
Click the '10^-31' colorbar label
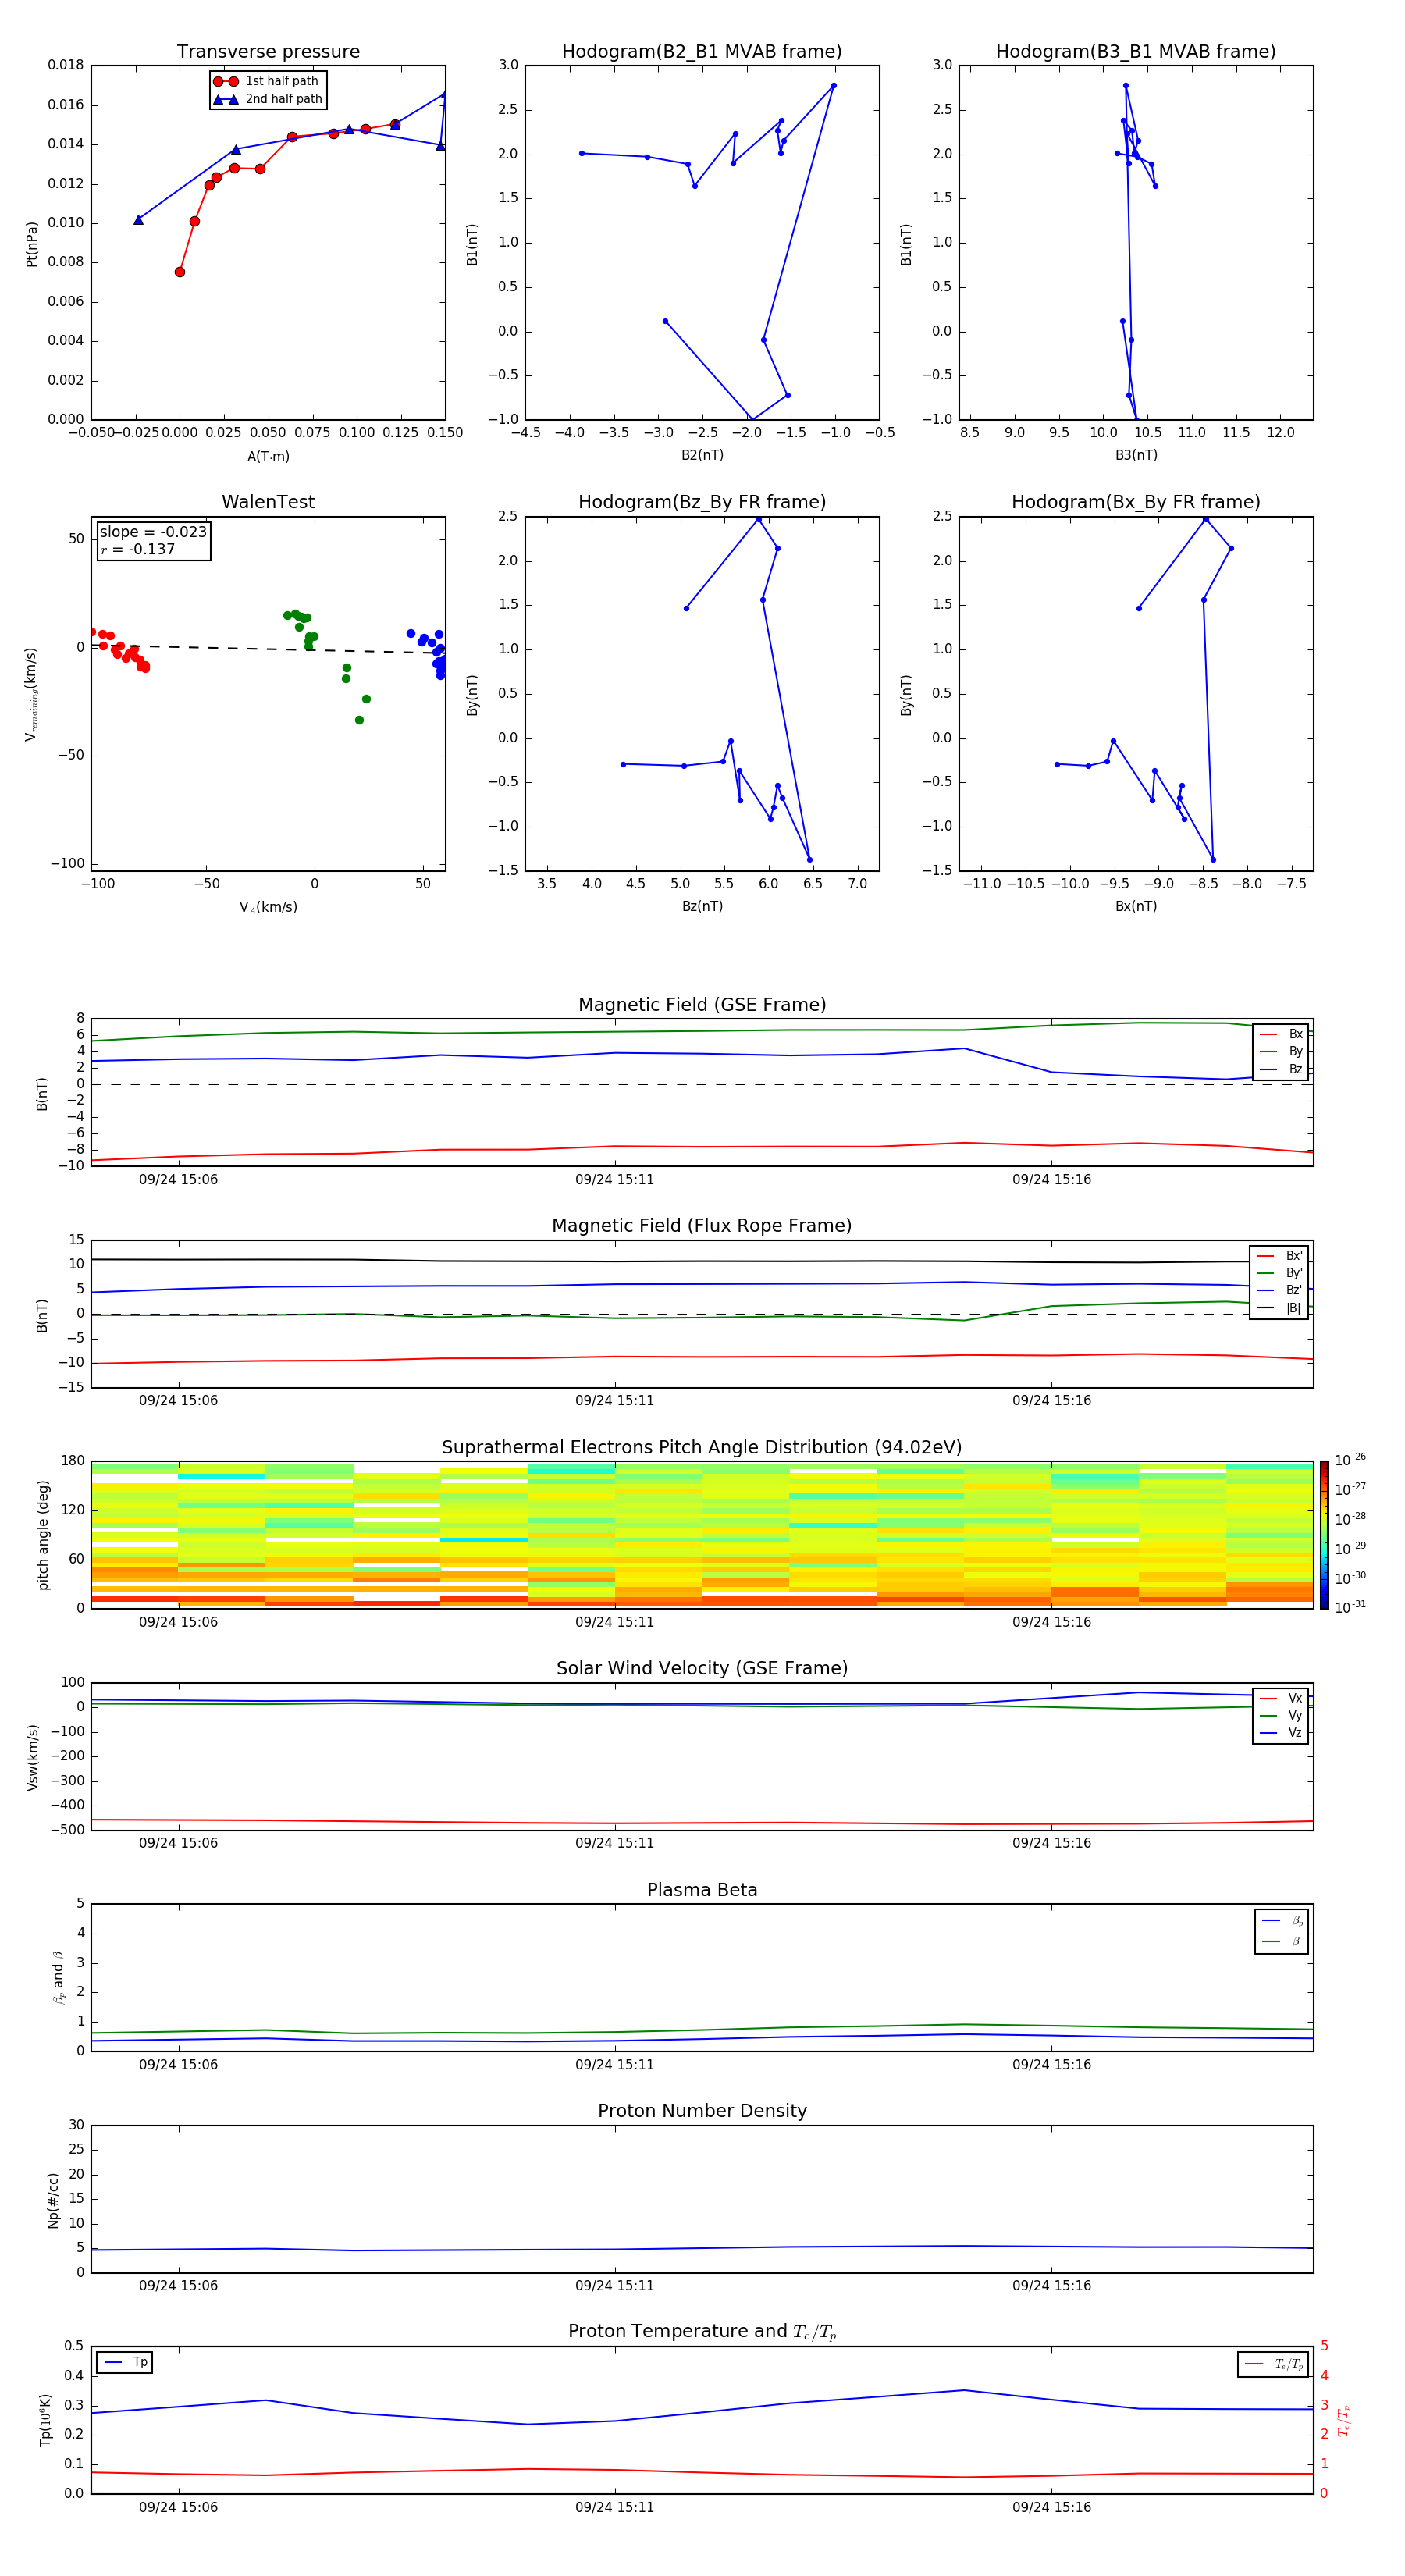pyautogui.click(x=1350, y=1607)
